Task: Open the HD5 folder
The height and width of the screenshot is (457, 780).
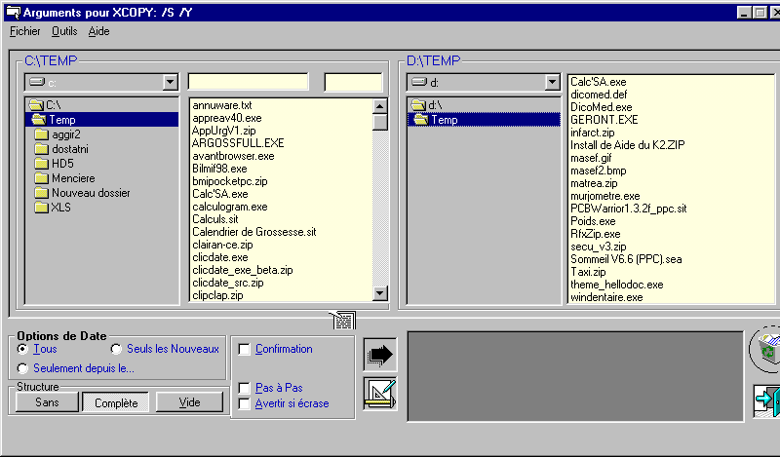Action: point(55,163)
